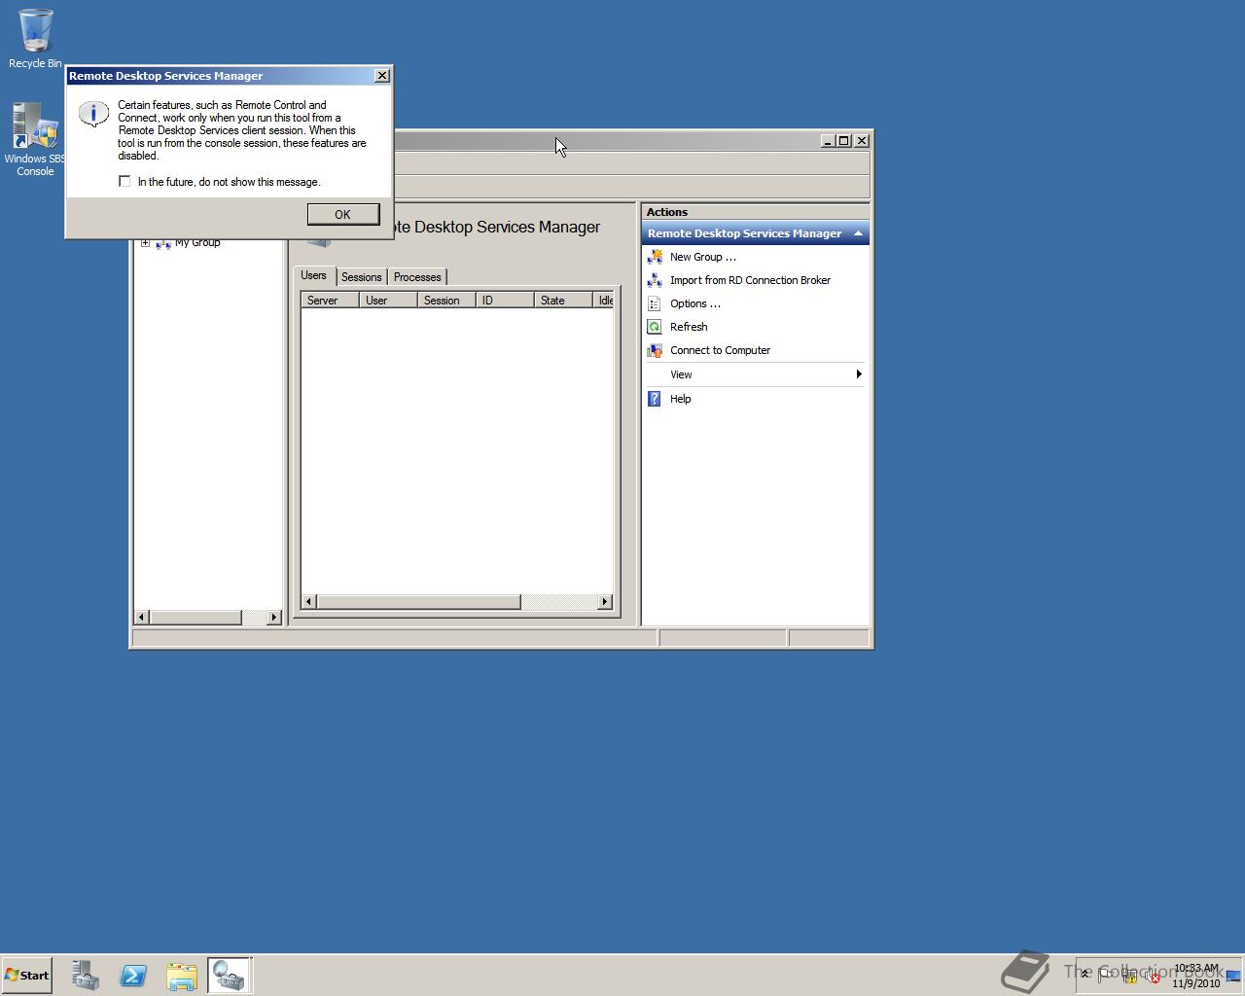Launch Server Manager from taskbar
Screen dimensions: 1245x996
(x=86, y=976)
